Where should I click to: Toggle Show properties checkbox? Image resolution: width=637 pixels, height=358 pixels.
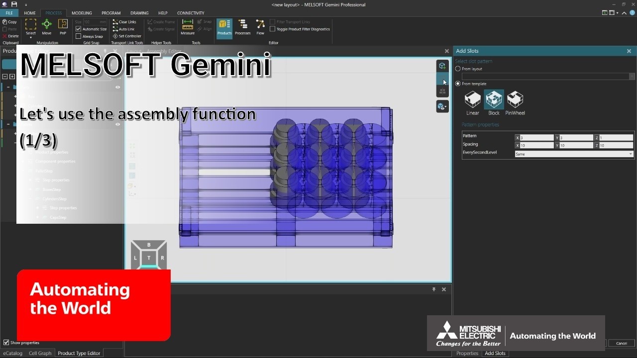click(x=6, y=343)
